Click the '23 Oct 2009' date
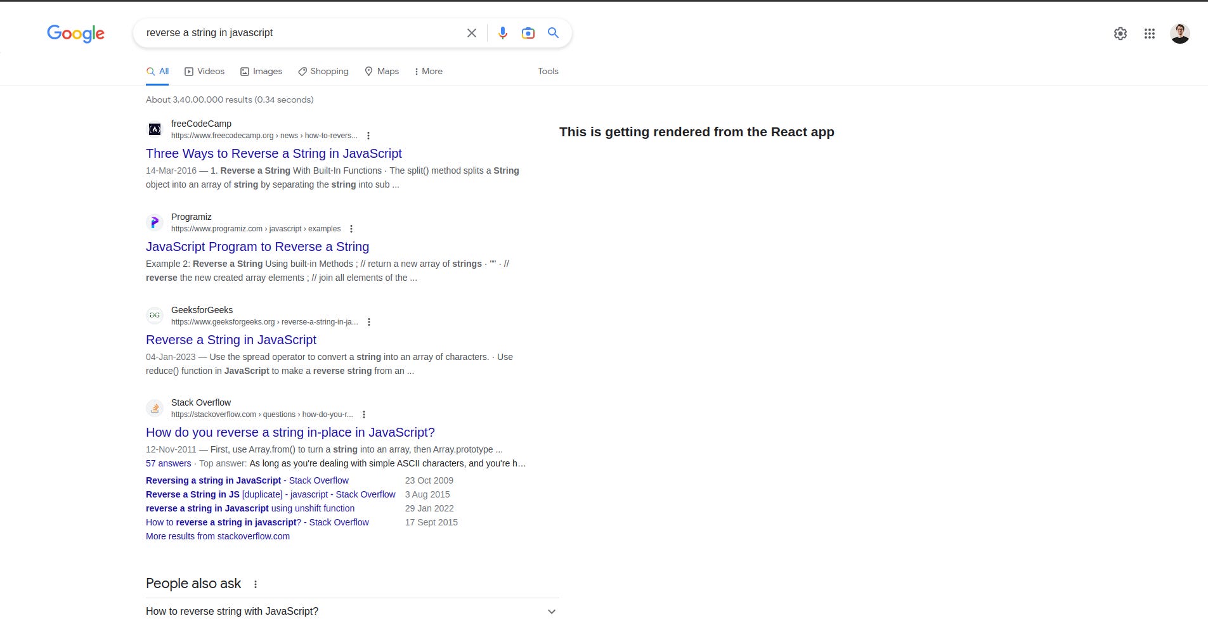 429,480
